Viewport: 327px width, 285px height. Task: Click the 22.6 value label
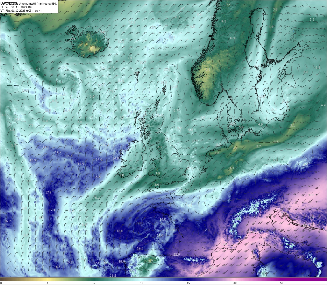tap(177, 254)
